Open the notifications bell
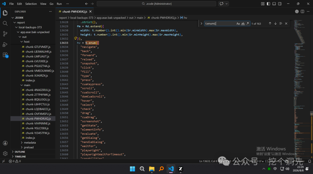The height and width of the screenshot is (174, 313). coord(310,161)
